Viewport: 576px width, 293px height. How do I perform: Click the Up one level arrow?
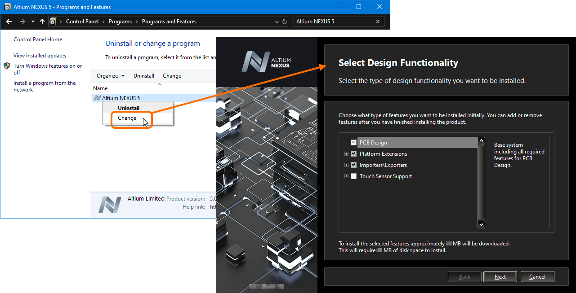click(x=42, y=22)
